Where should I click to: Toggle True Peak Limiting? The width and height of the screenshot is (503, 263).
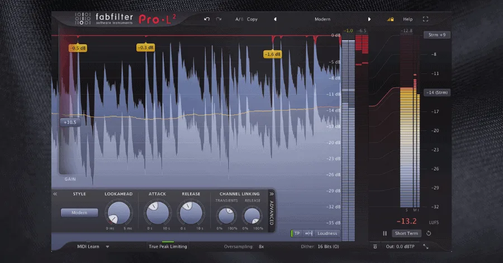pyautogui.click(x=168, y=247)
